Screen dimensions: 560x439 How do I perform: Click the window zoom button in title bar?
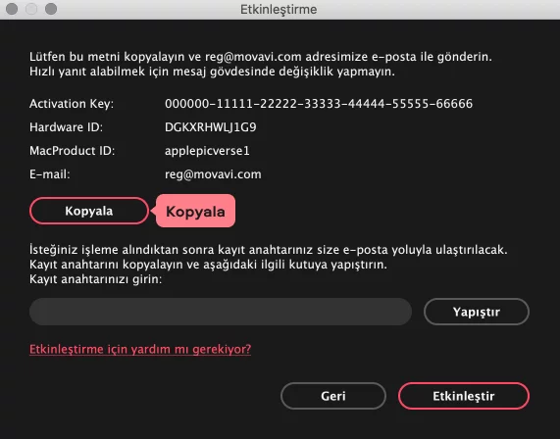point(51,9)
